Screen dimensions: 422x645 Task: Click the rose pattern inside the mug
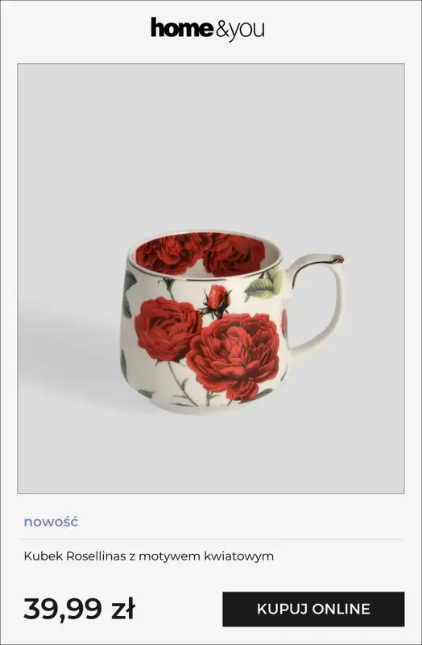point(201,253)
